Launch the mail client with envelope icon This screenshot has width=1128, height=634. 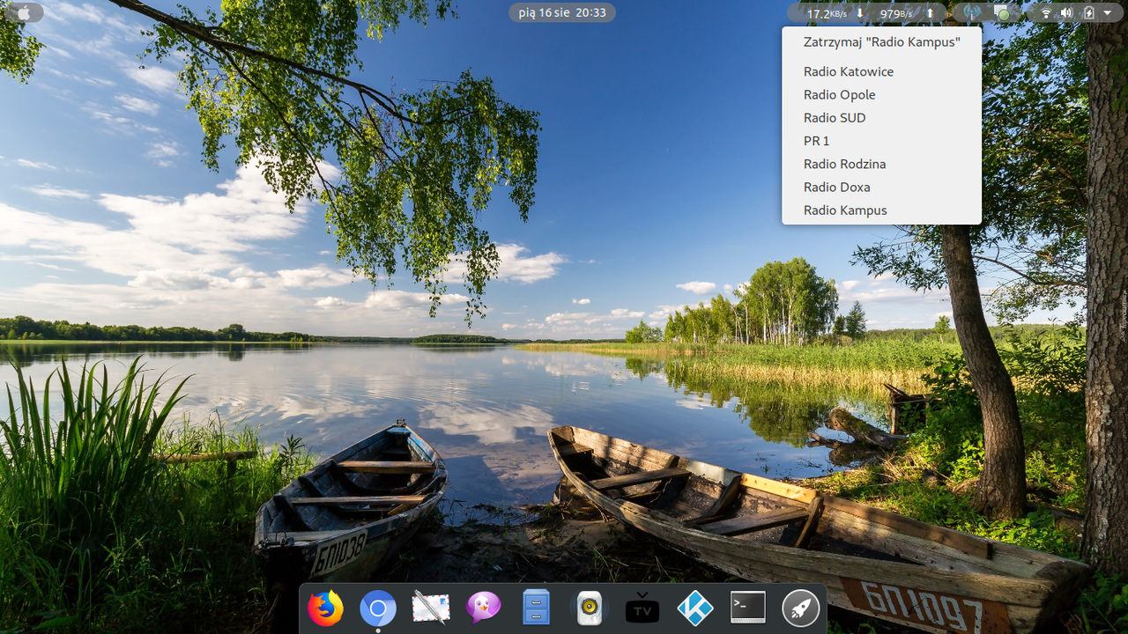tap(431, 608)
